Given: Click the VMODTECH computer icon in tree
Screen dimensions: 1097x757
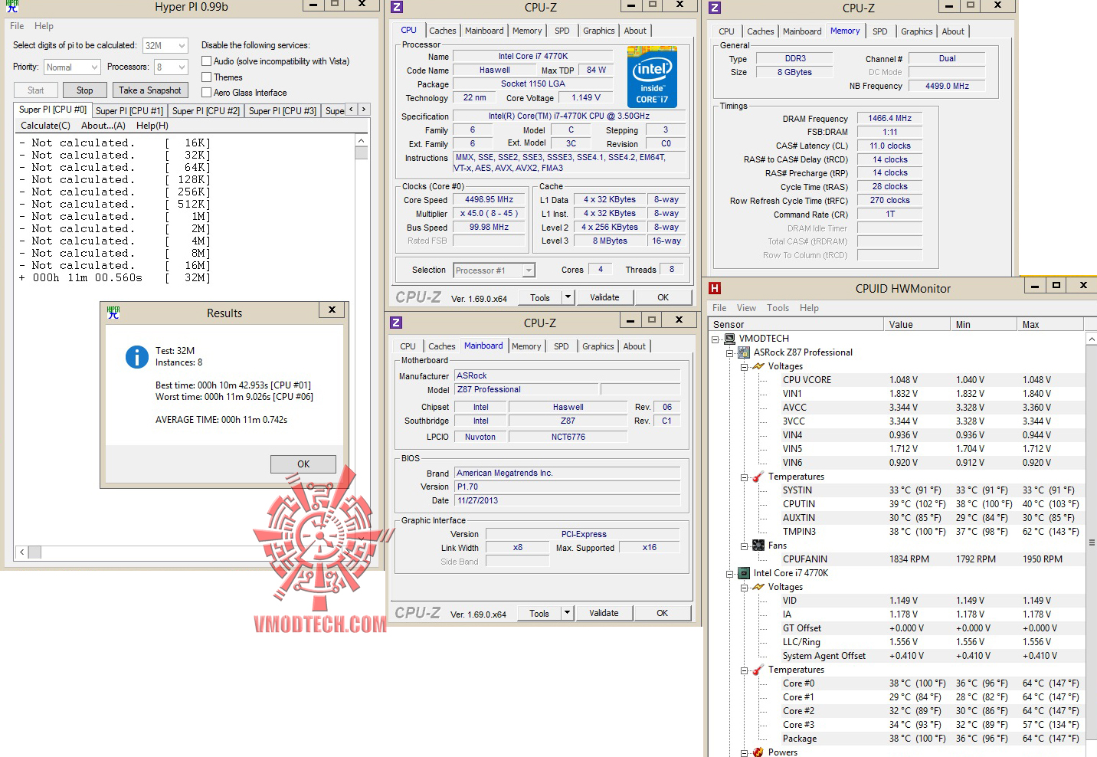Looking at the screenshot, I should [729, 339].
